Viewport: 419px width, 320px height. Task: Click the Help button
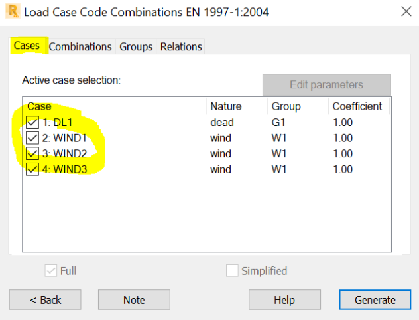point(284,300)
